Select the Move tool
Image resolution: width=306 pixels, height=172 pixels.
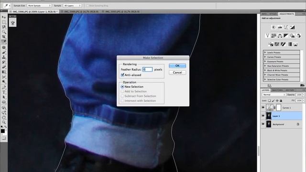coord(4,17)
